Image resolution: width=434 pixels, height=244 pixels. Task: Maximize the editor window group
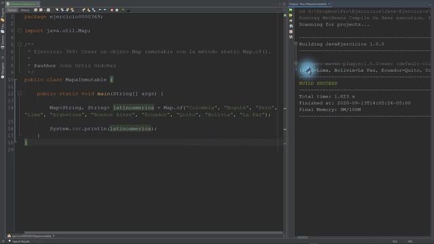tap(284, 4)
